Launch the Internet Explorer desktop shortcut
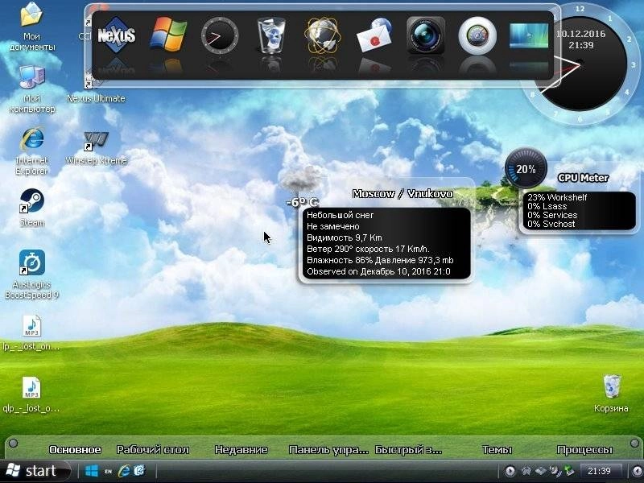 coord(31,151)
